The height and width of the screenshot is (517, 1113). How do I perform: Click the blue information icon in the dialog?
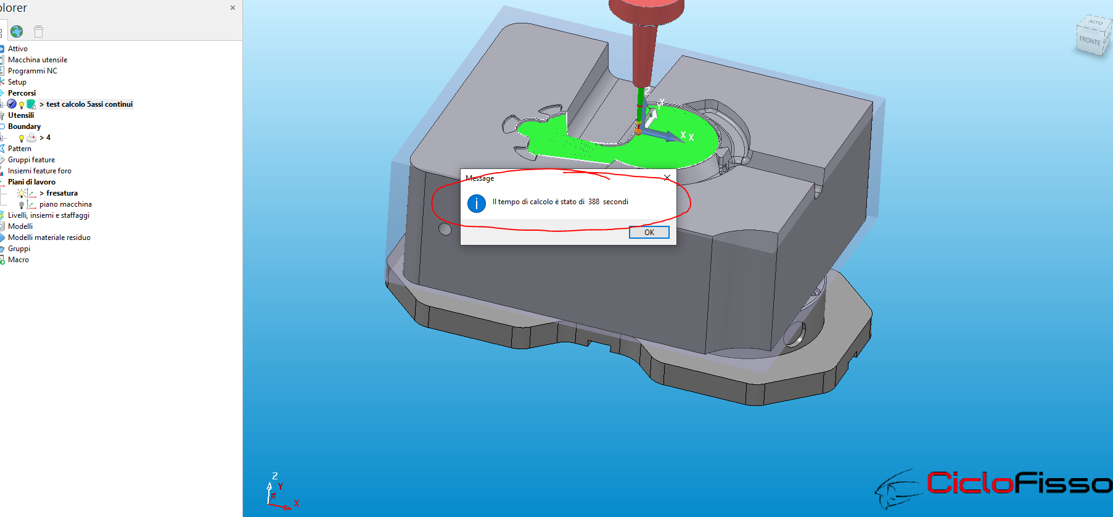pos(477,203)
